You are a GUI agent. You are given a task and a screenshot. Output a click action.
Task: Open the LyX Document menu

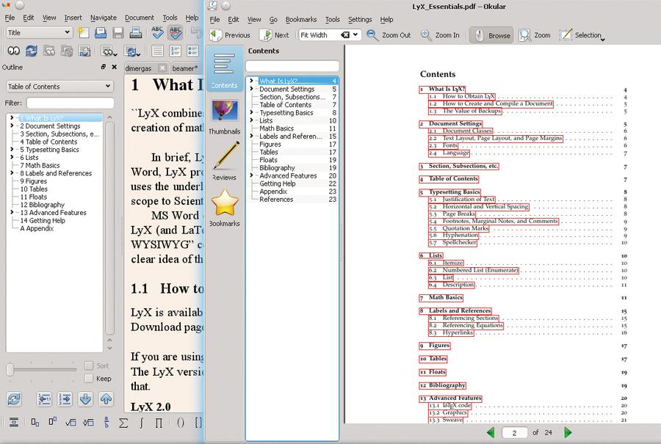[x=139, y=18]
